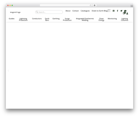The image size is (139, 117).
Task: Show previous slide with left arrow
Action: [x=8, y=71]
